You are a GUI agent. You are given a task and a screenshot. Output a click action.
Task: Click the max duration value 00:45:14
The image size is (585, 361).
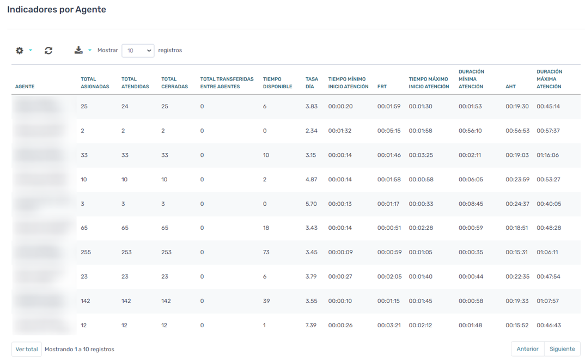tap(549, 106)
